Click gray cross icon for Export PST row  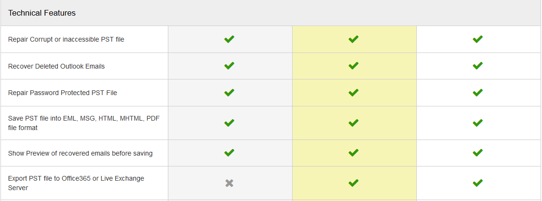(x=229, y=183)
